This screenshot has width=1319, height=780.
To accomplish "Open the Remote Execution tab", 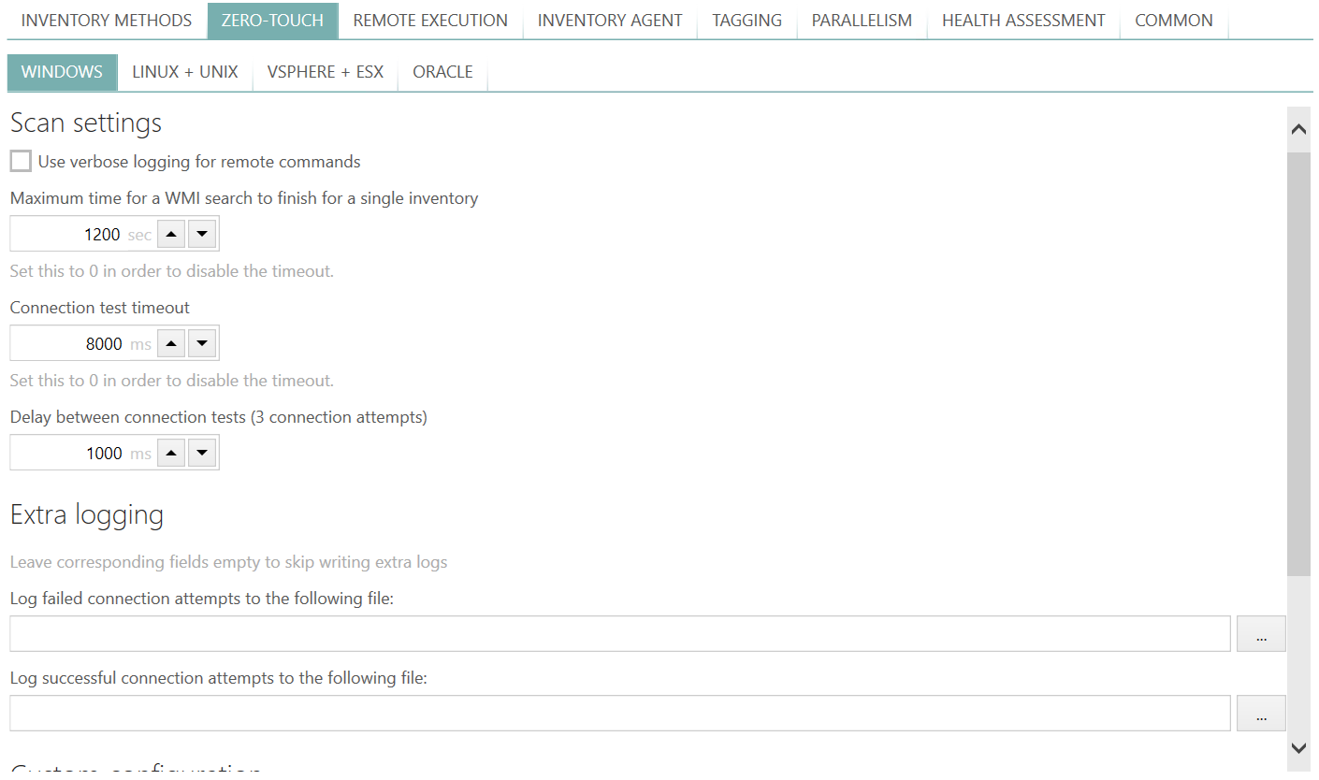I will 430,21.
